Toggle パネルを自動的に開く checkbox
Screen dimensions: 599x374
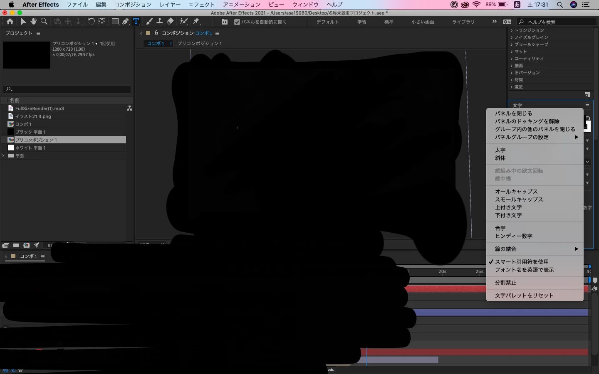click(x=237, y=22)
